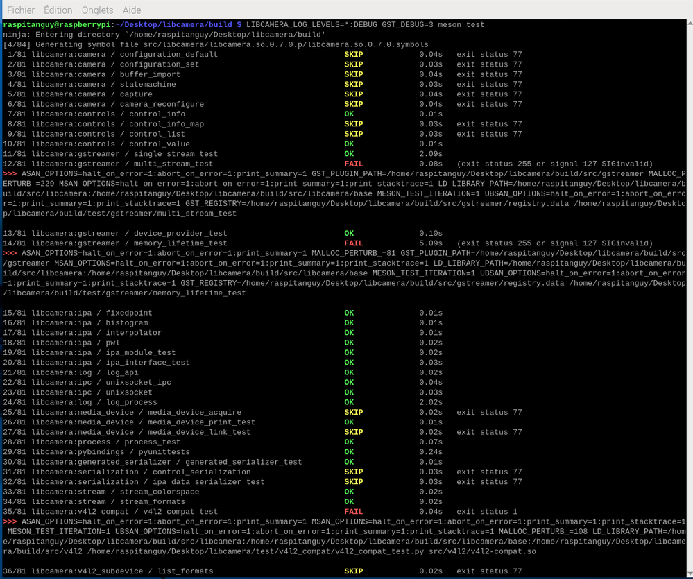Click the 'log_process' test name
Image resolution: width=693 pixels, height=579 pixels.
click(x=131, y=402)
